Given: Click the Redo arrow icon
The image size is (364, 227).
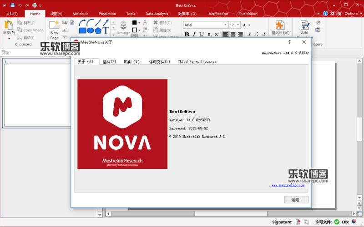Looking at the screenshot, I should [27, 5].
